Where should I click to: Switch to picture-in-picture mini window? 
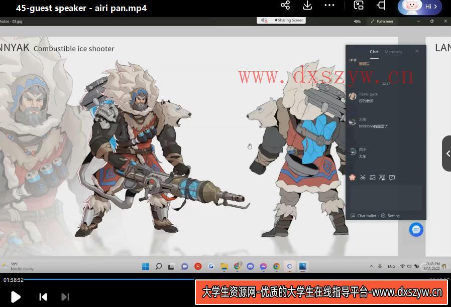(359, 5)
